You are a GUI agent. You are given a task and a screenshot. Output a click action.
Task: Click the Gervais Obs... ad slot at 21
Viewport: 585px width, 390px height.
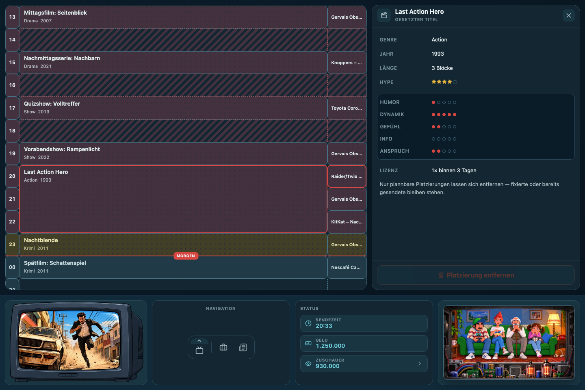(x=347, y=199)
